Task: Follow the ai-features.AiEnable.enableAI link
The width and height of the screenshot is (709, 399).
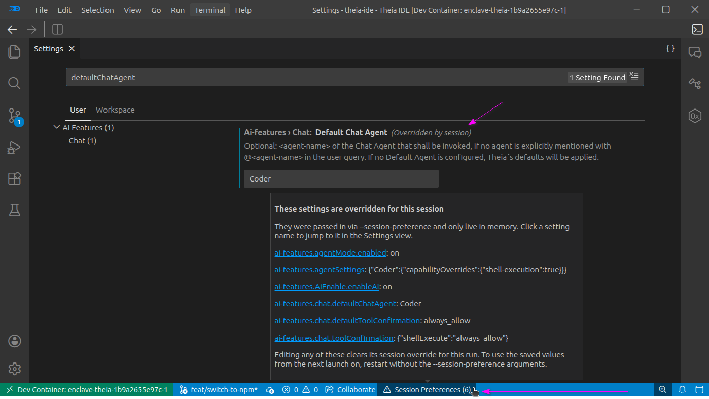Action: 327,287
